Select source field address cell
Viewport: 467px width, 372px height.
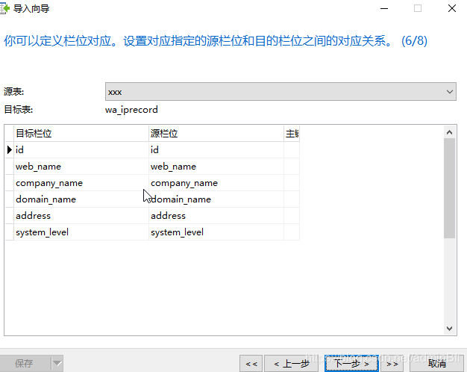click(x=216, y=215)
